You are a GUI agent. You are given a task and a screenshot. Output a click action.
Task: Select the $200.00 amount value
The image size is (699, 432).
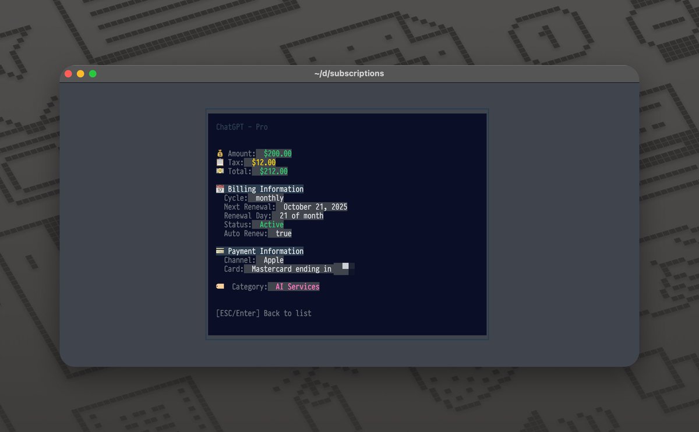[x=277, y=154]
